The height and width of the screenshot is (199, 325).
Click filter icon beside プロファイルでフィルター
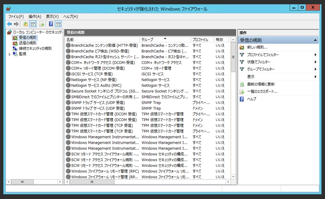pos(242,55)
